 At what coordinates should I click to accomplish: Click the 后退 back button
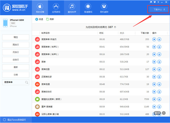[39, 19]
